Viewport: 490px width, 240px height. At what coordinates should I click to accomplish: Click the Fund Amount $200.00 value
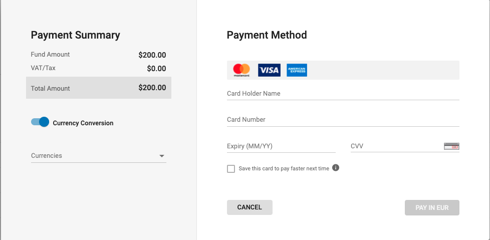click(x=152, y=55)
